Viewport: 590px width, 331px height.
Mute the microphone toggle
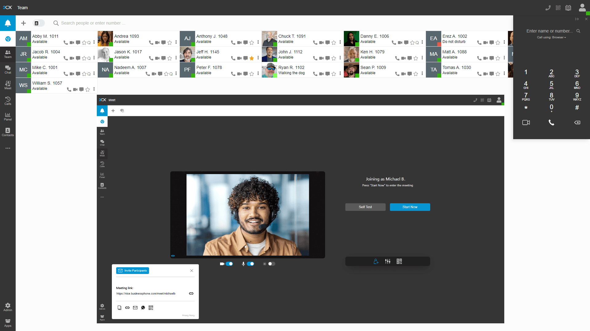250,264
